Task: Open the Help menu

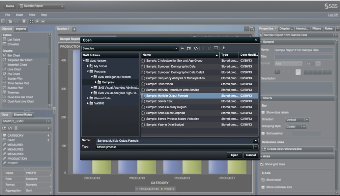Action: (44, 15)
